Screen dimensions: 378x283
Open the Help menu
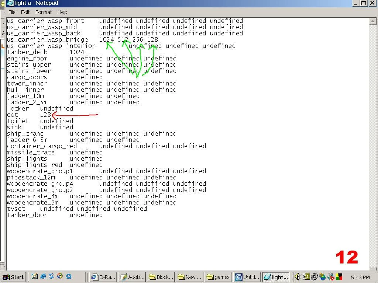(x=62, y=12)
